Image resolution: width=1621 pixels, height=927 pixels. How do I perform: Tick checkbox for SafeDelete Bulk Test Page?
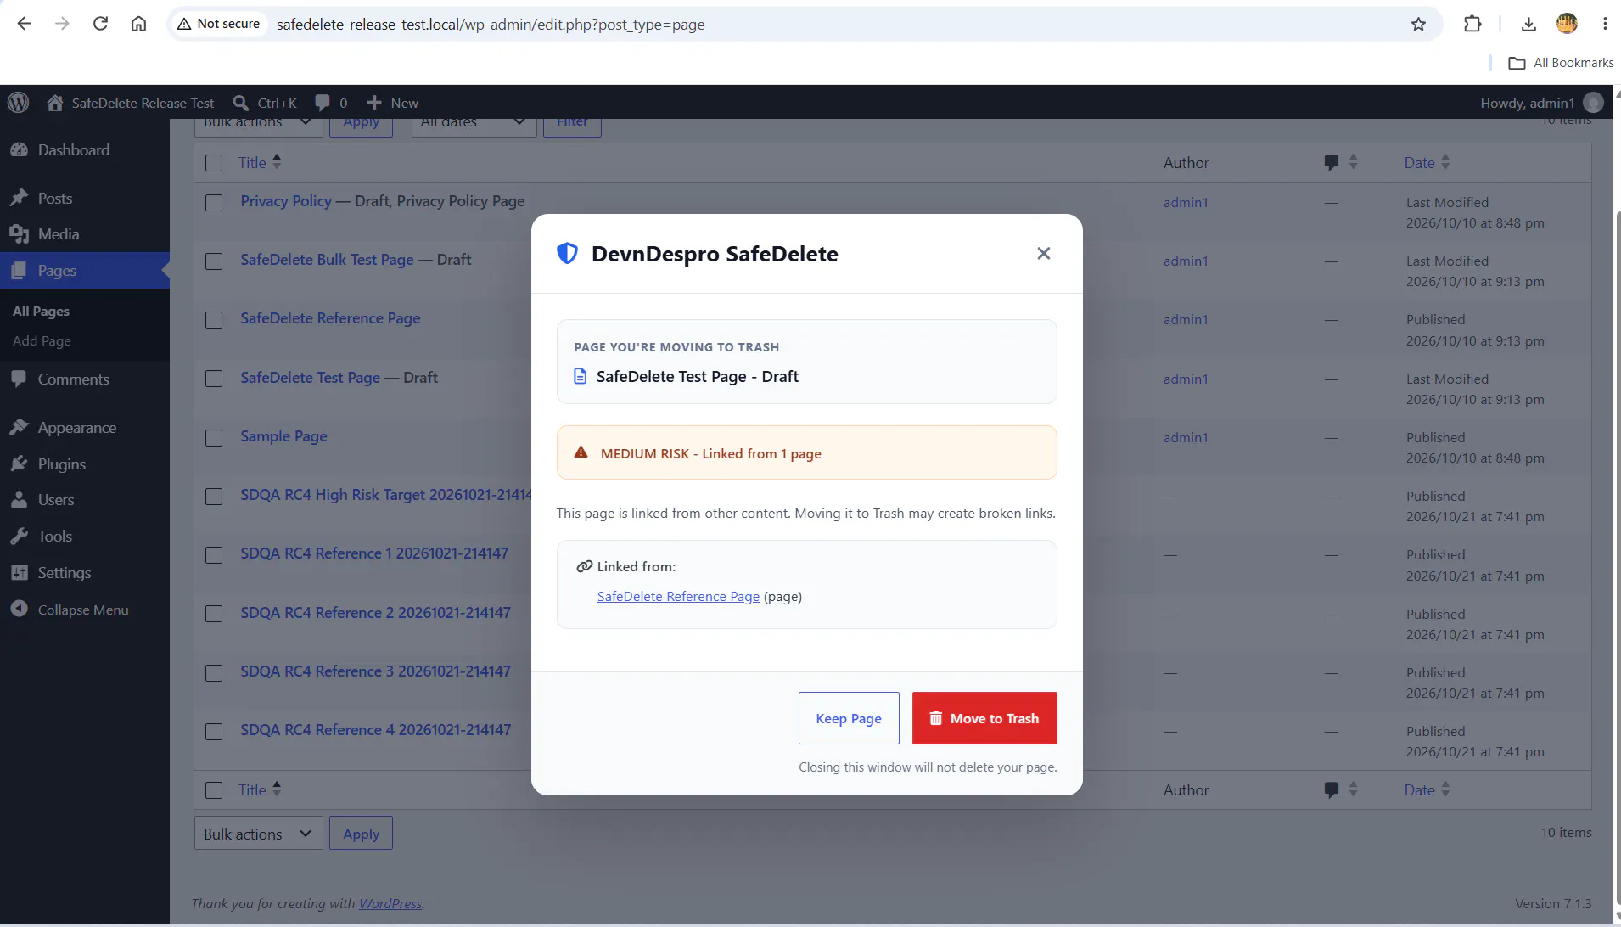(x=214, y=261)
